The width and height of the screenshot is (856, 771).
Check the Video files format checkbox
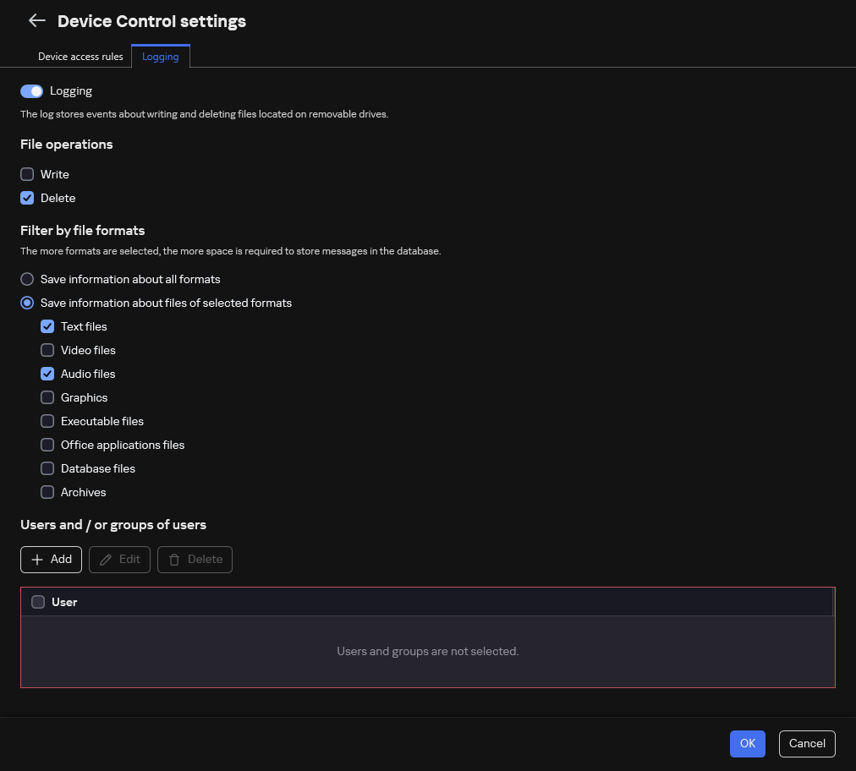point(47,350)
